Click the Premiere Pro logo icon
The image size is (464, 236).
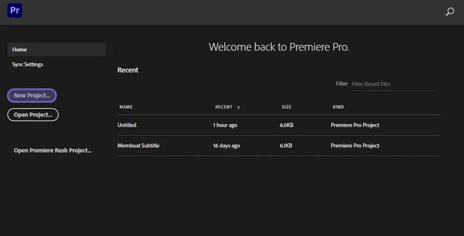[x=15, y=10]
